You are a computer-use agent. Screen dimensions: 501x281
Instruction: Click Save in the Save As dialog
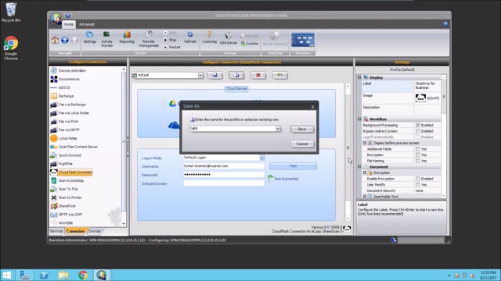tap(302, 129)
